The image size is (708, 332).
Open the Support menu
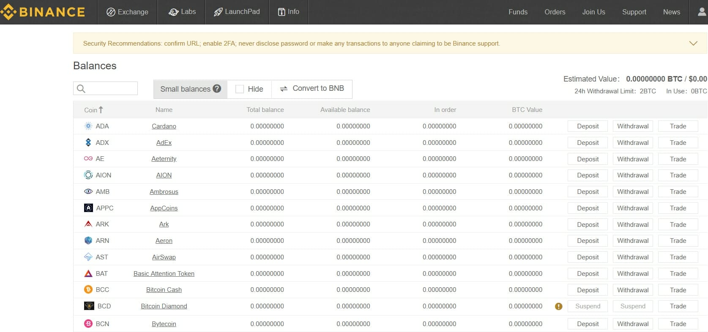pos(634,12)
